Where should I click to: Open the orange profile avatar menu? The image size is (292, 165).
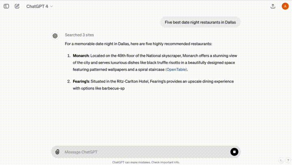[285, 6]
